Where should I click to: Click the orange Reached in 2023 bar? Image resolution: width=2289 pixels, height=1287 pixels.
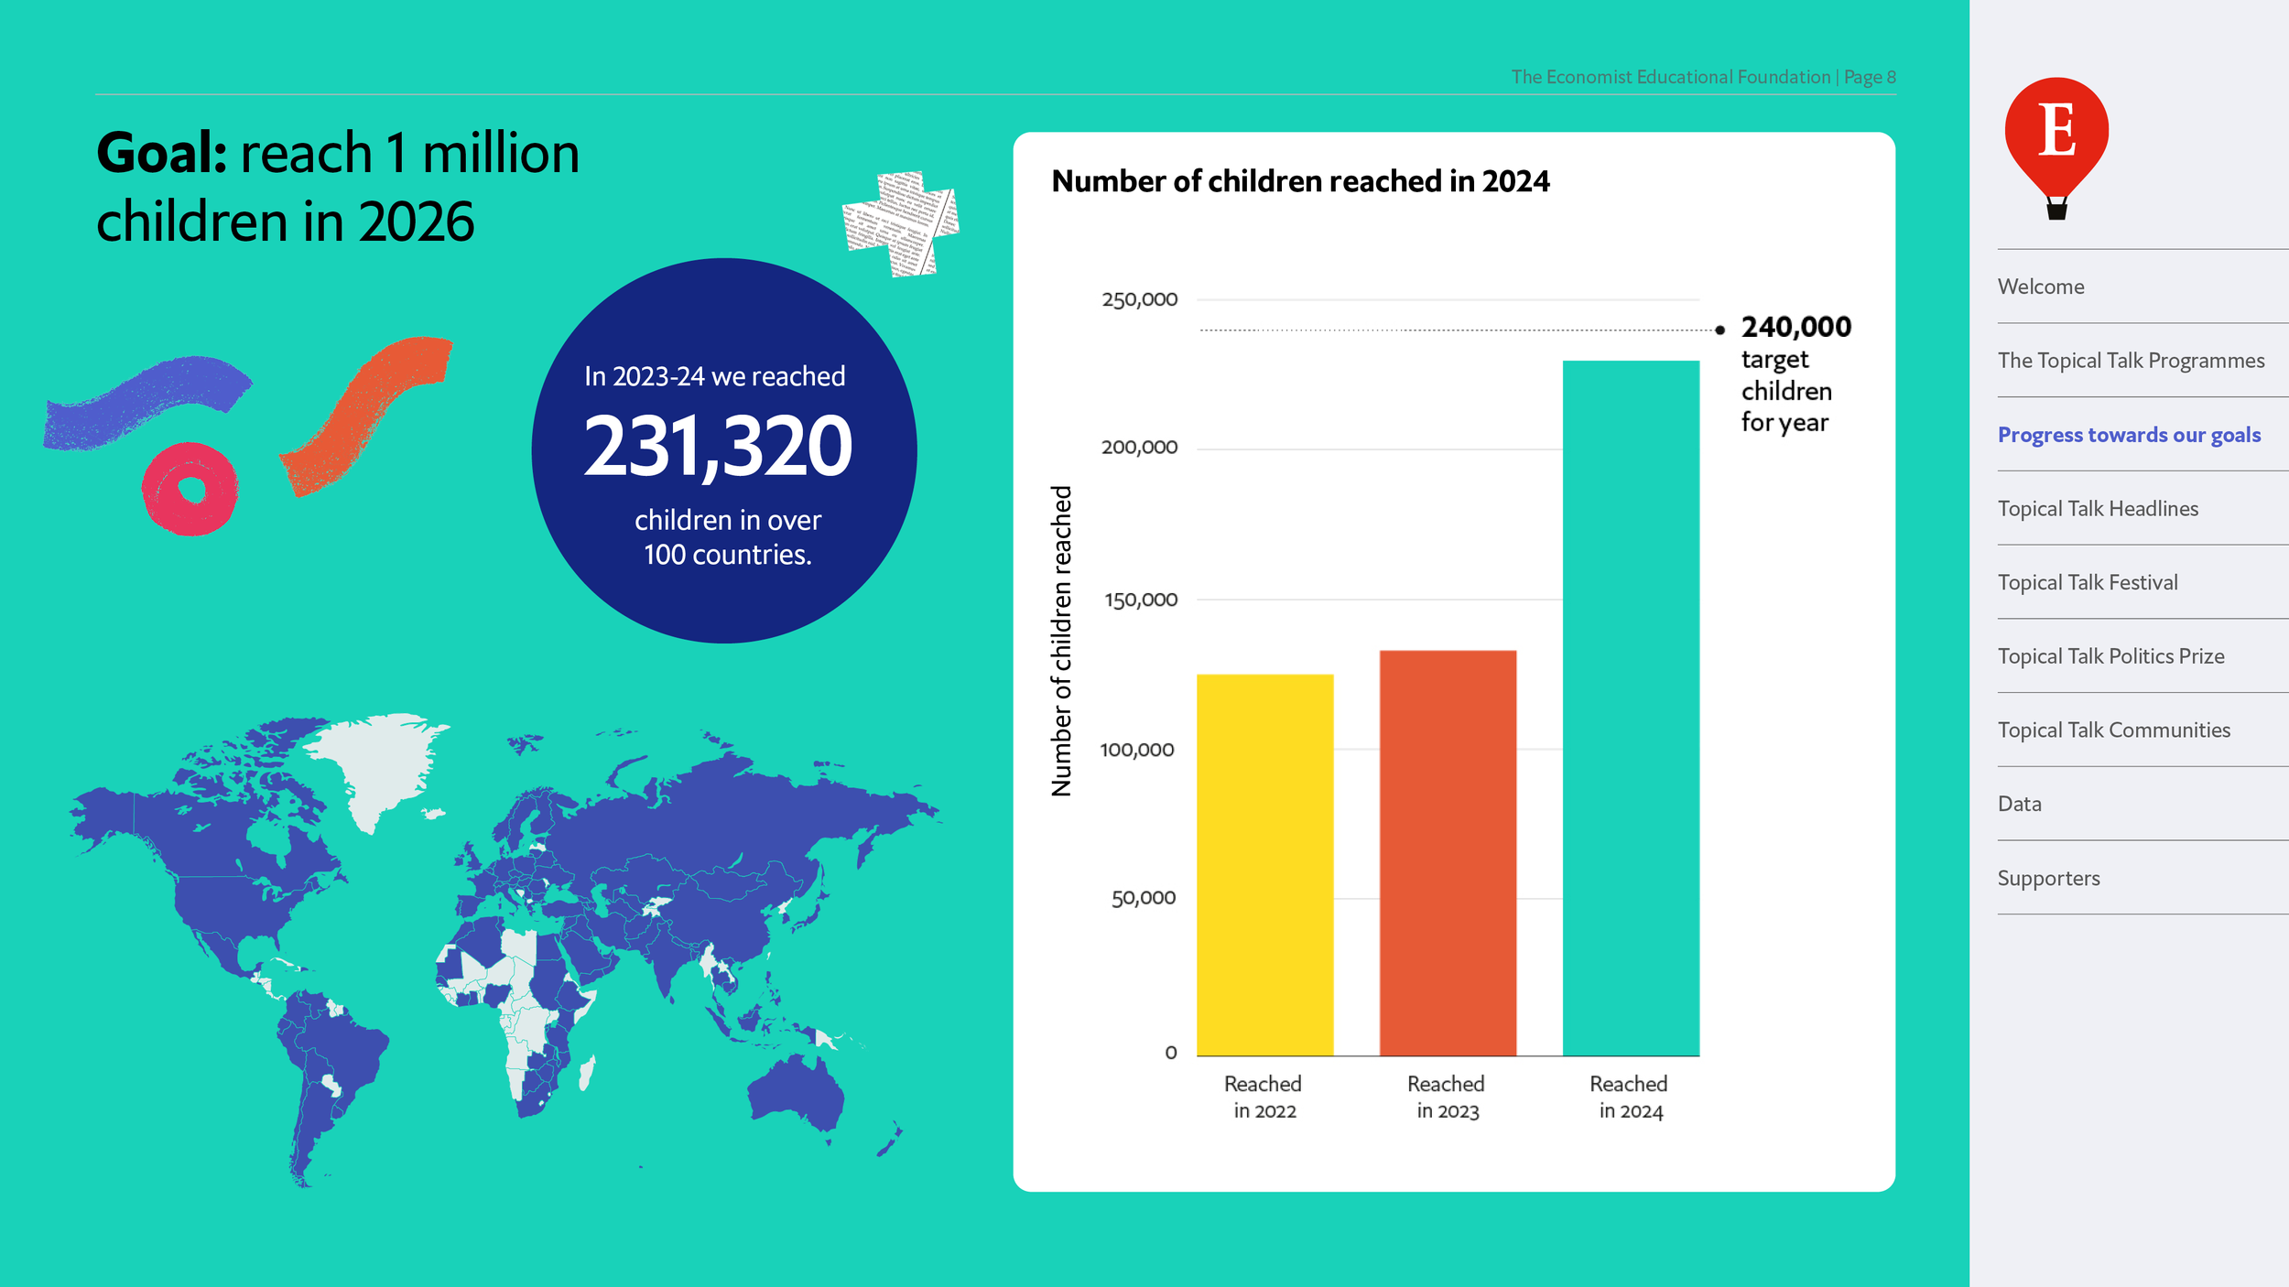(1448, 853)
